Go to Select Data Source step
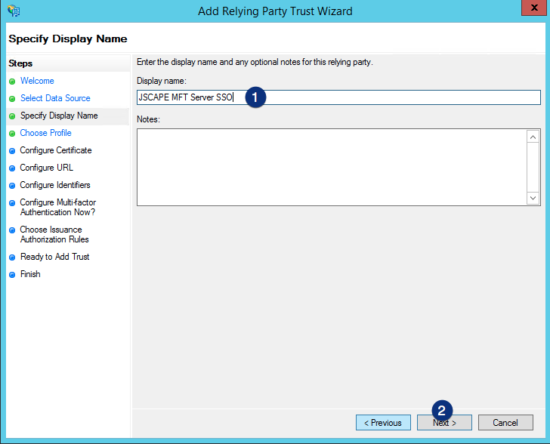 (55, 98)
